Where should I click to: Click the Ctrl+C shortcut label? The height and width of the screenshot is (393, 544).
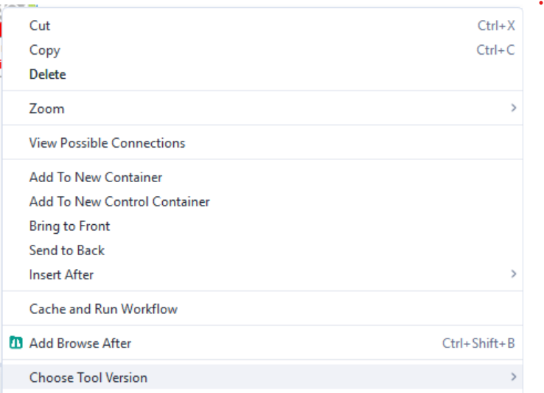click(495, 50)
